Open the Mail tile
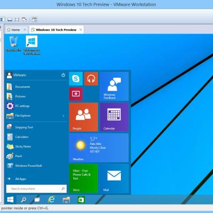213x213 pixels. 114,178
